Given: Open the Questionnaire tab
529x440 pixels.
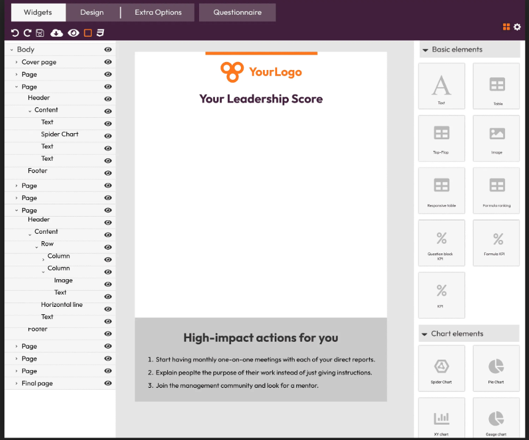Looking at the screenshot, I should pyautogui.click(x=237, y=12).
